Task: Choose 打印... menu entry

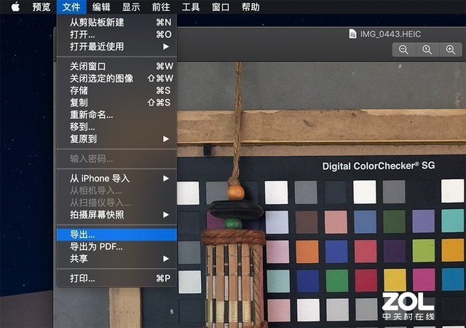Action: pyautogui.click(x=116, y=278)
